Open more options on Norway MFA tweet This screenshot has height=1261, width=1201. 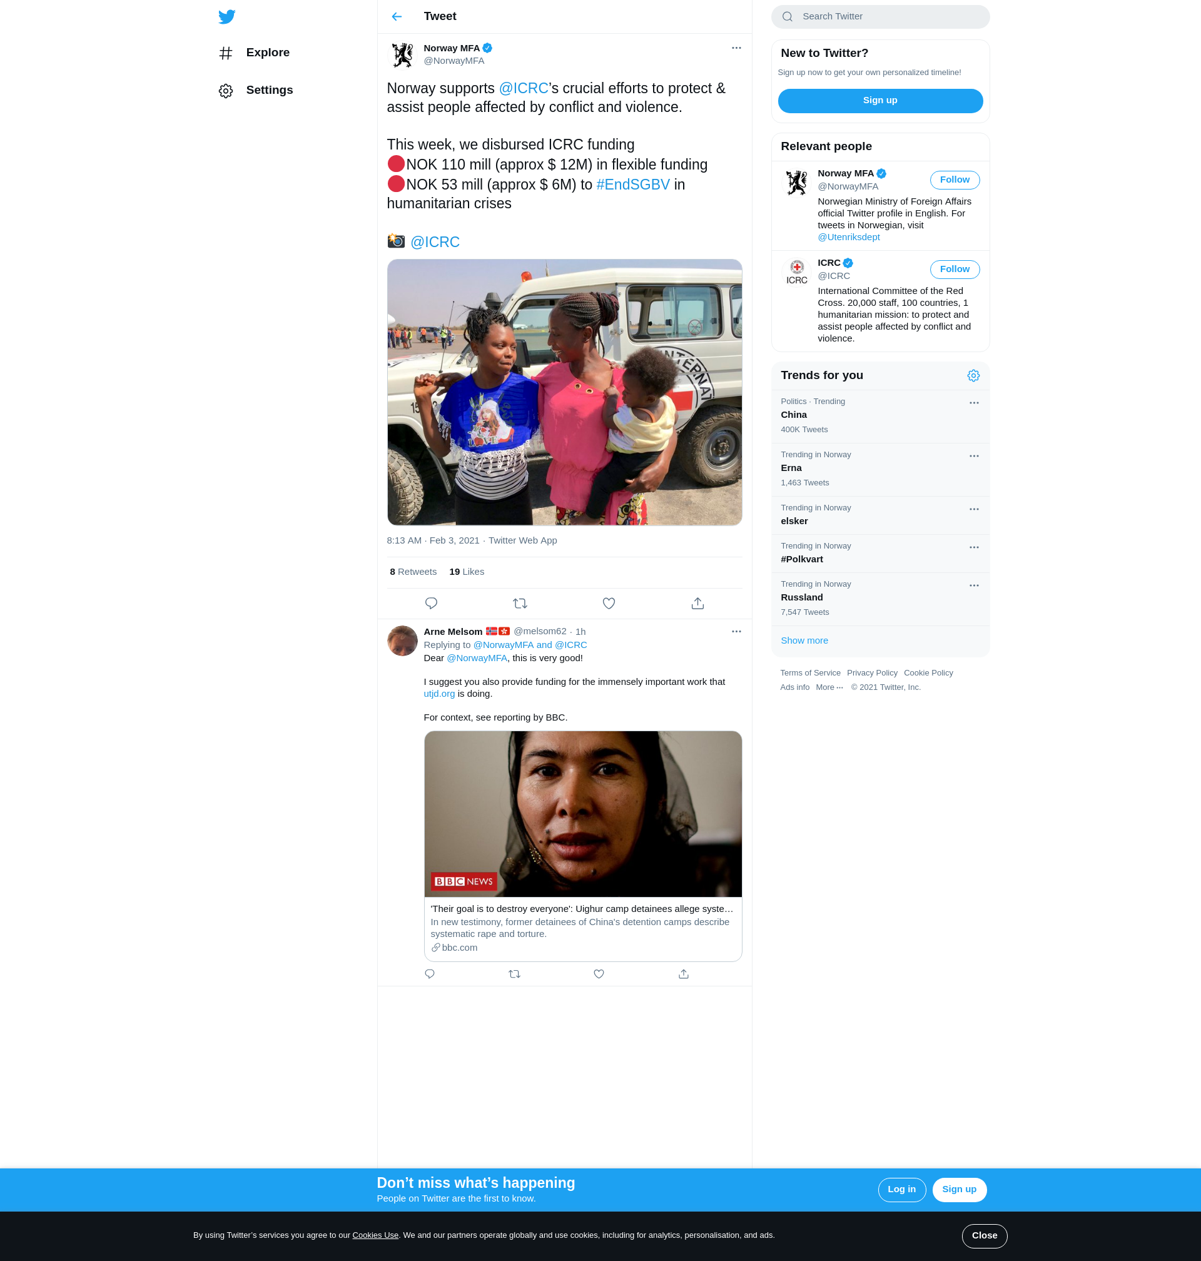[x=736, y=48]
